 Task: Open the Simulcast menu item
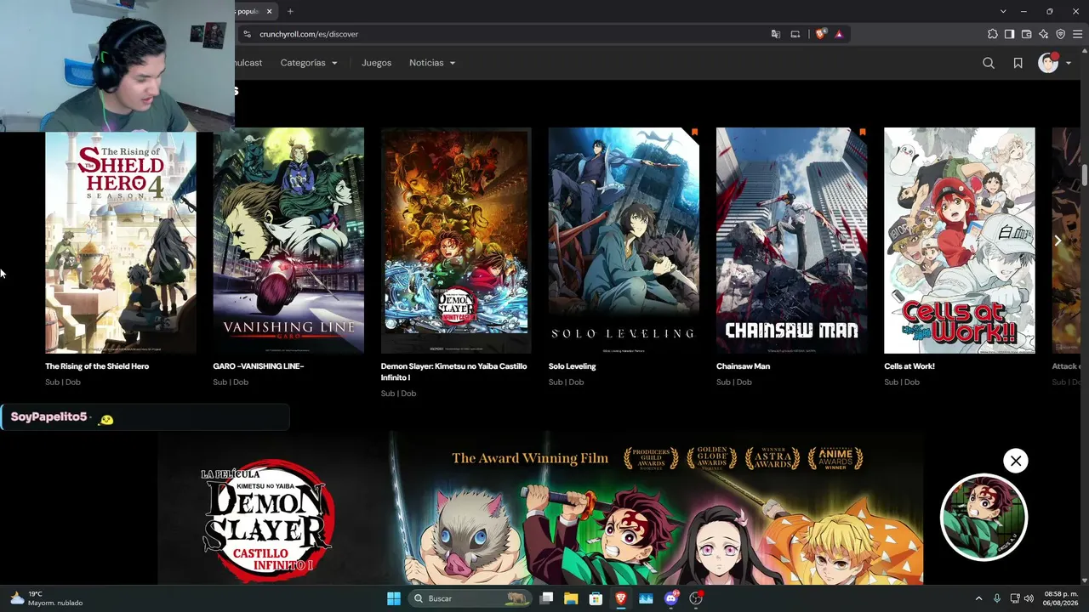[x=248, y=63]
